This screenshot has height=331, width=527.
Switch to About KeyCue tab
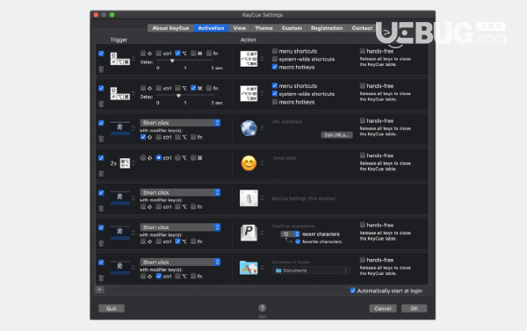(x=170, y=28)
